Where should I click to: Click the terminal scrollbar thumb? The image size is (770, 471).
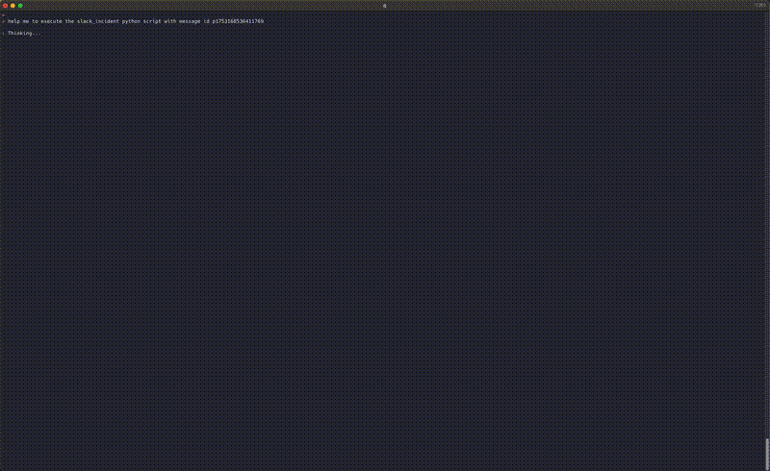pos(767,455)
